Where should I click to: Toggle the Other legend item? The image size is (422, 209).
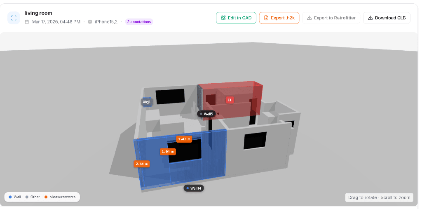tap(33, 197)
